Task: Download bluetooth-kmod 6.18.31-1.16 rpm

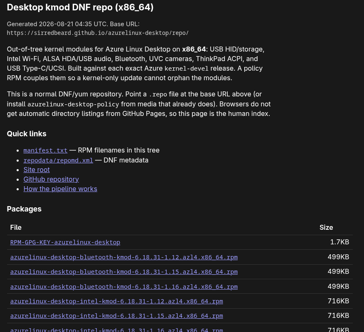Action: tap(124, 286)
